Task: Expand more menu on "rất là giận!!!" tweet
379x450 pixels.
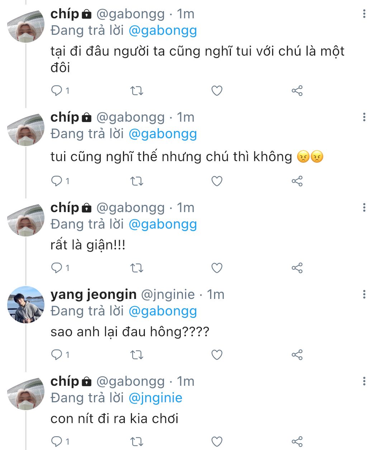Action: coord(364,207)
